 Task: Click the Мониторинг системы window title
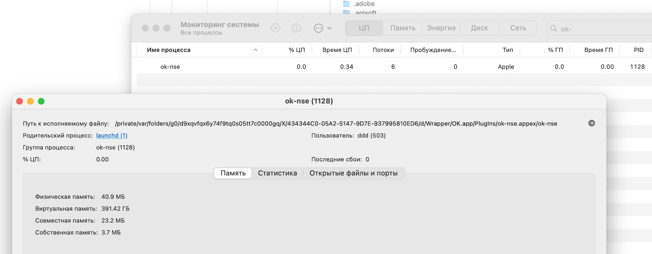click(220, 25)
